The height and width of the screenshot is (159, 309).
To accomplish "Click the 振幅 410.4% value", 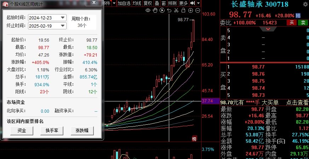I will pyautogui.click(x=90, y=63).
